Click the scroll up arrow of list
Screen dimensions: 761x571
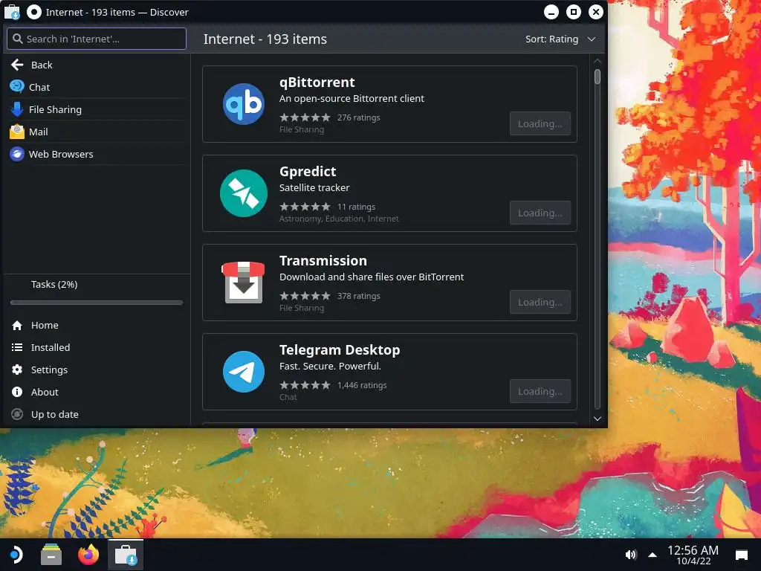tap(598, 61)
